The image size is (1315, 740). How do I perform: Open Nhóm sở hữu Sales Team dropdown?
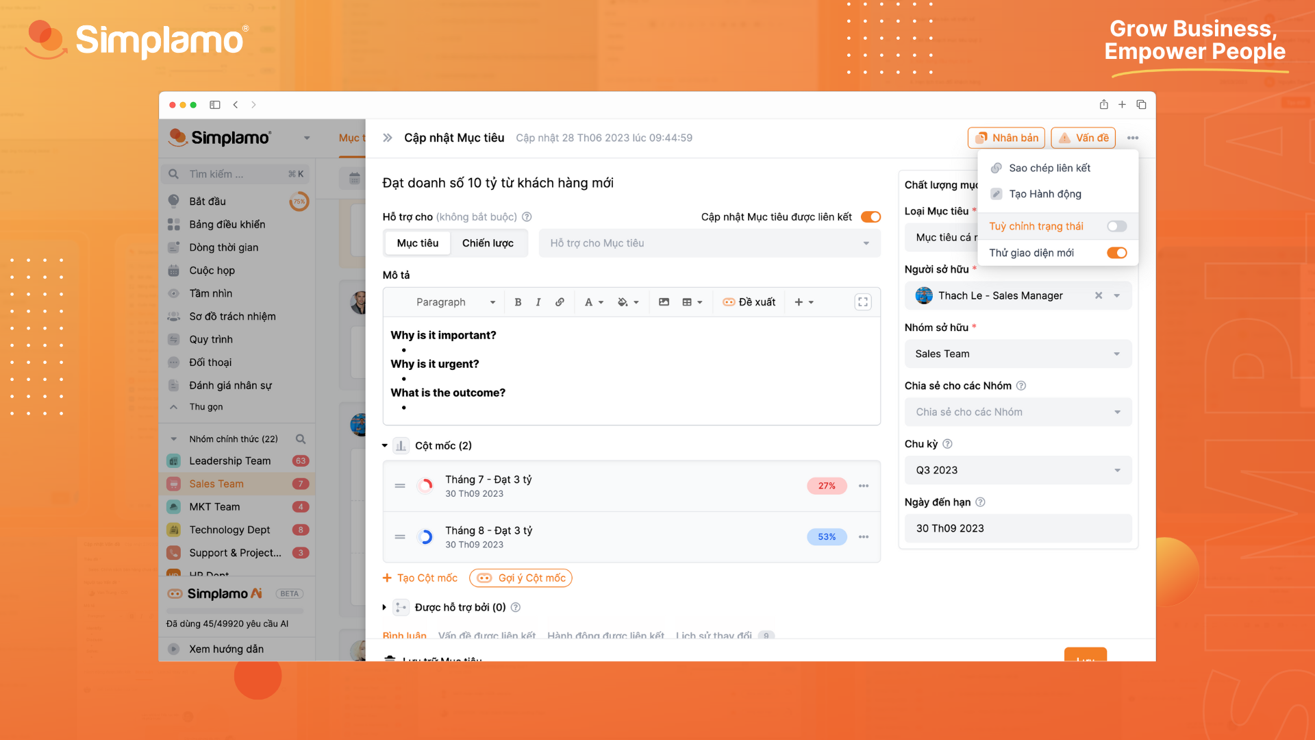click(x=1018, y=354)
